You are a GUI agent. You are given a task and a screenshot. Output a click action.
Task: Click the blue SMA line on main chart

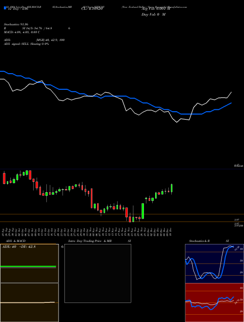point(116,96)
